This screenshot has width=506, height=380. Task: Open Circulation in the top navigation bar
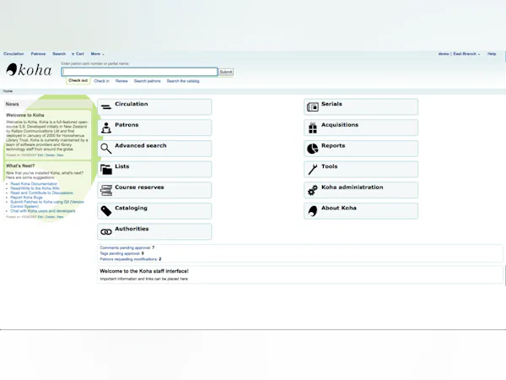(x=13, y=54)
